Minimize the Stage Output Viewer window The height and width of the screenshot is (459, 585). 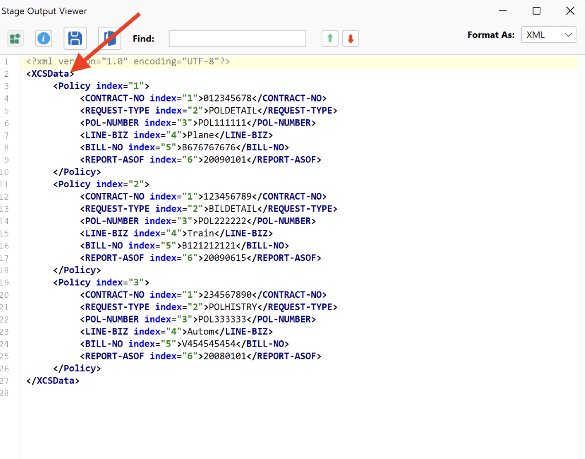coord(503,11)
